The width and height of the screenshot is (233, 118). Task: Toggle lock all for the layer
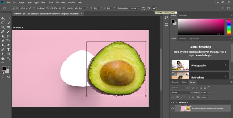193,97
